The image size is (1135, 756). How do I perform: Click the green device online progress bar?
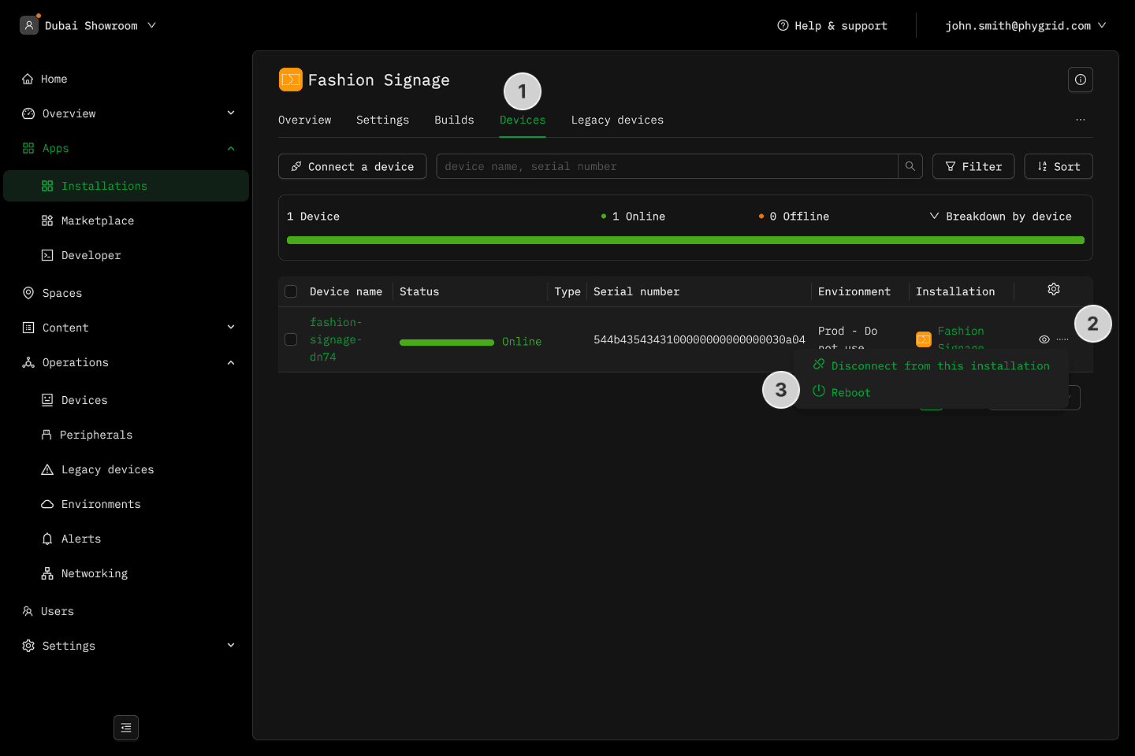[x=684, y=240]
